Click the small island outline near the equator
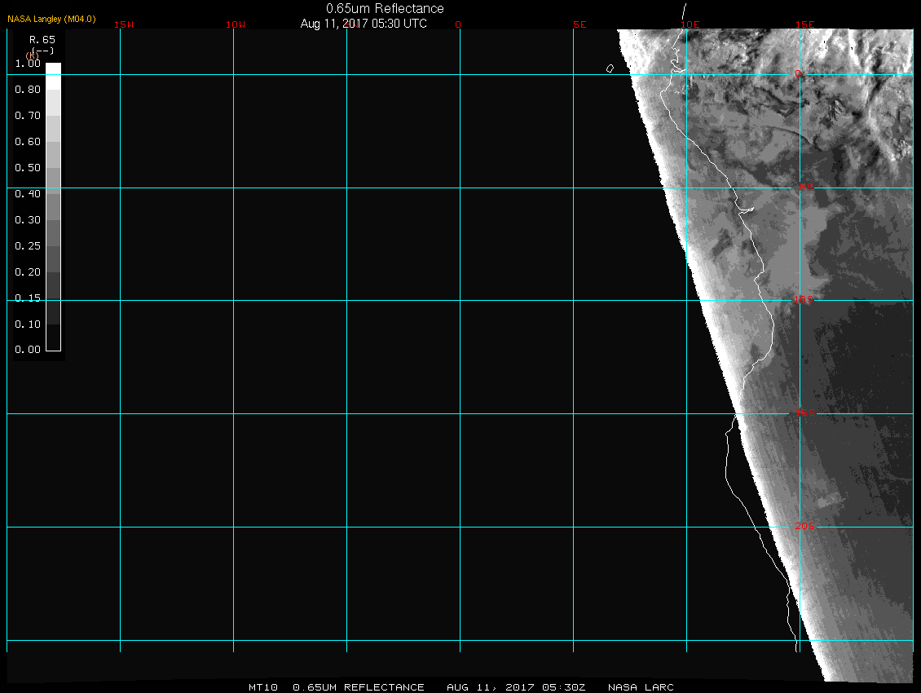 pos(610,68)
